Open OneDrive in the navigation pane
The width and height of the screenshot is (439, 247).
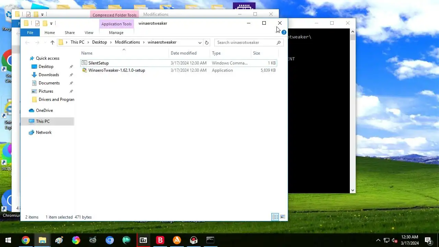(x=44, y=110)
